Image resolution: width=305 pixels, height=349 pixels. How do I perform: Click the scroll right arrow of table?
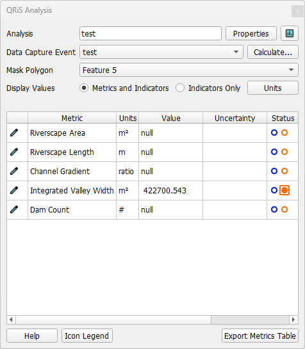(293, 320)
